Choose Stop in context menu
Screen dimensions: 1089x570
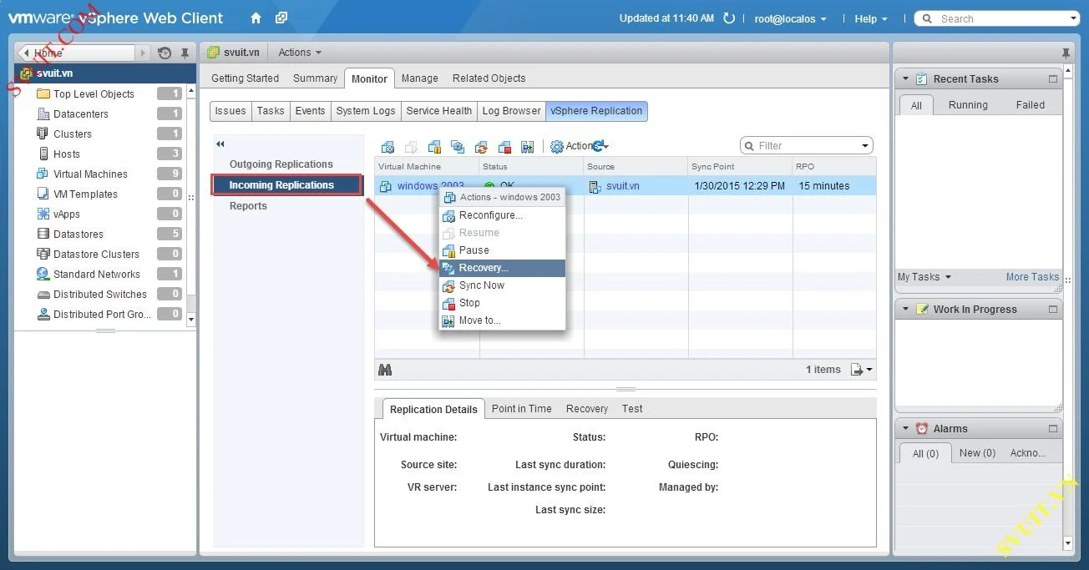coord(503,303)
